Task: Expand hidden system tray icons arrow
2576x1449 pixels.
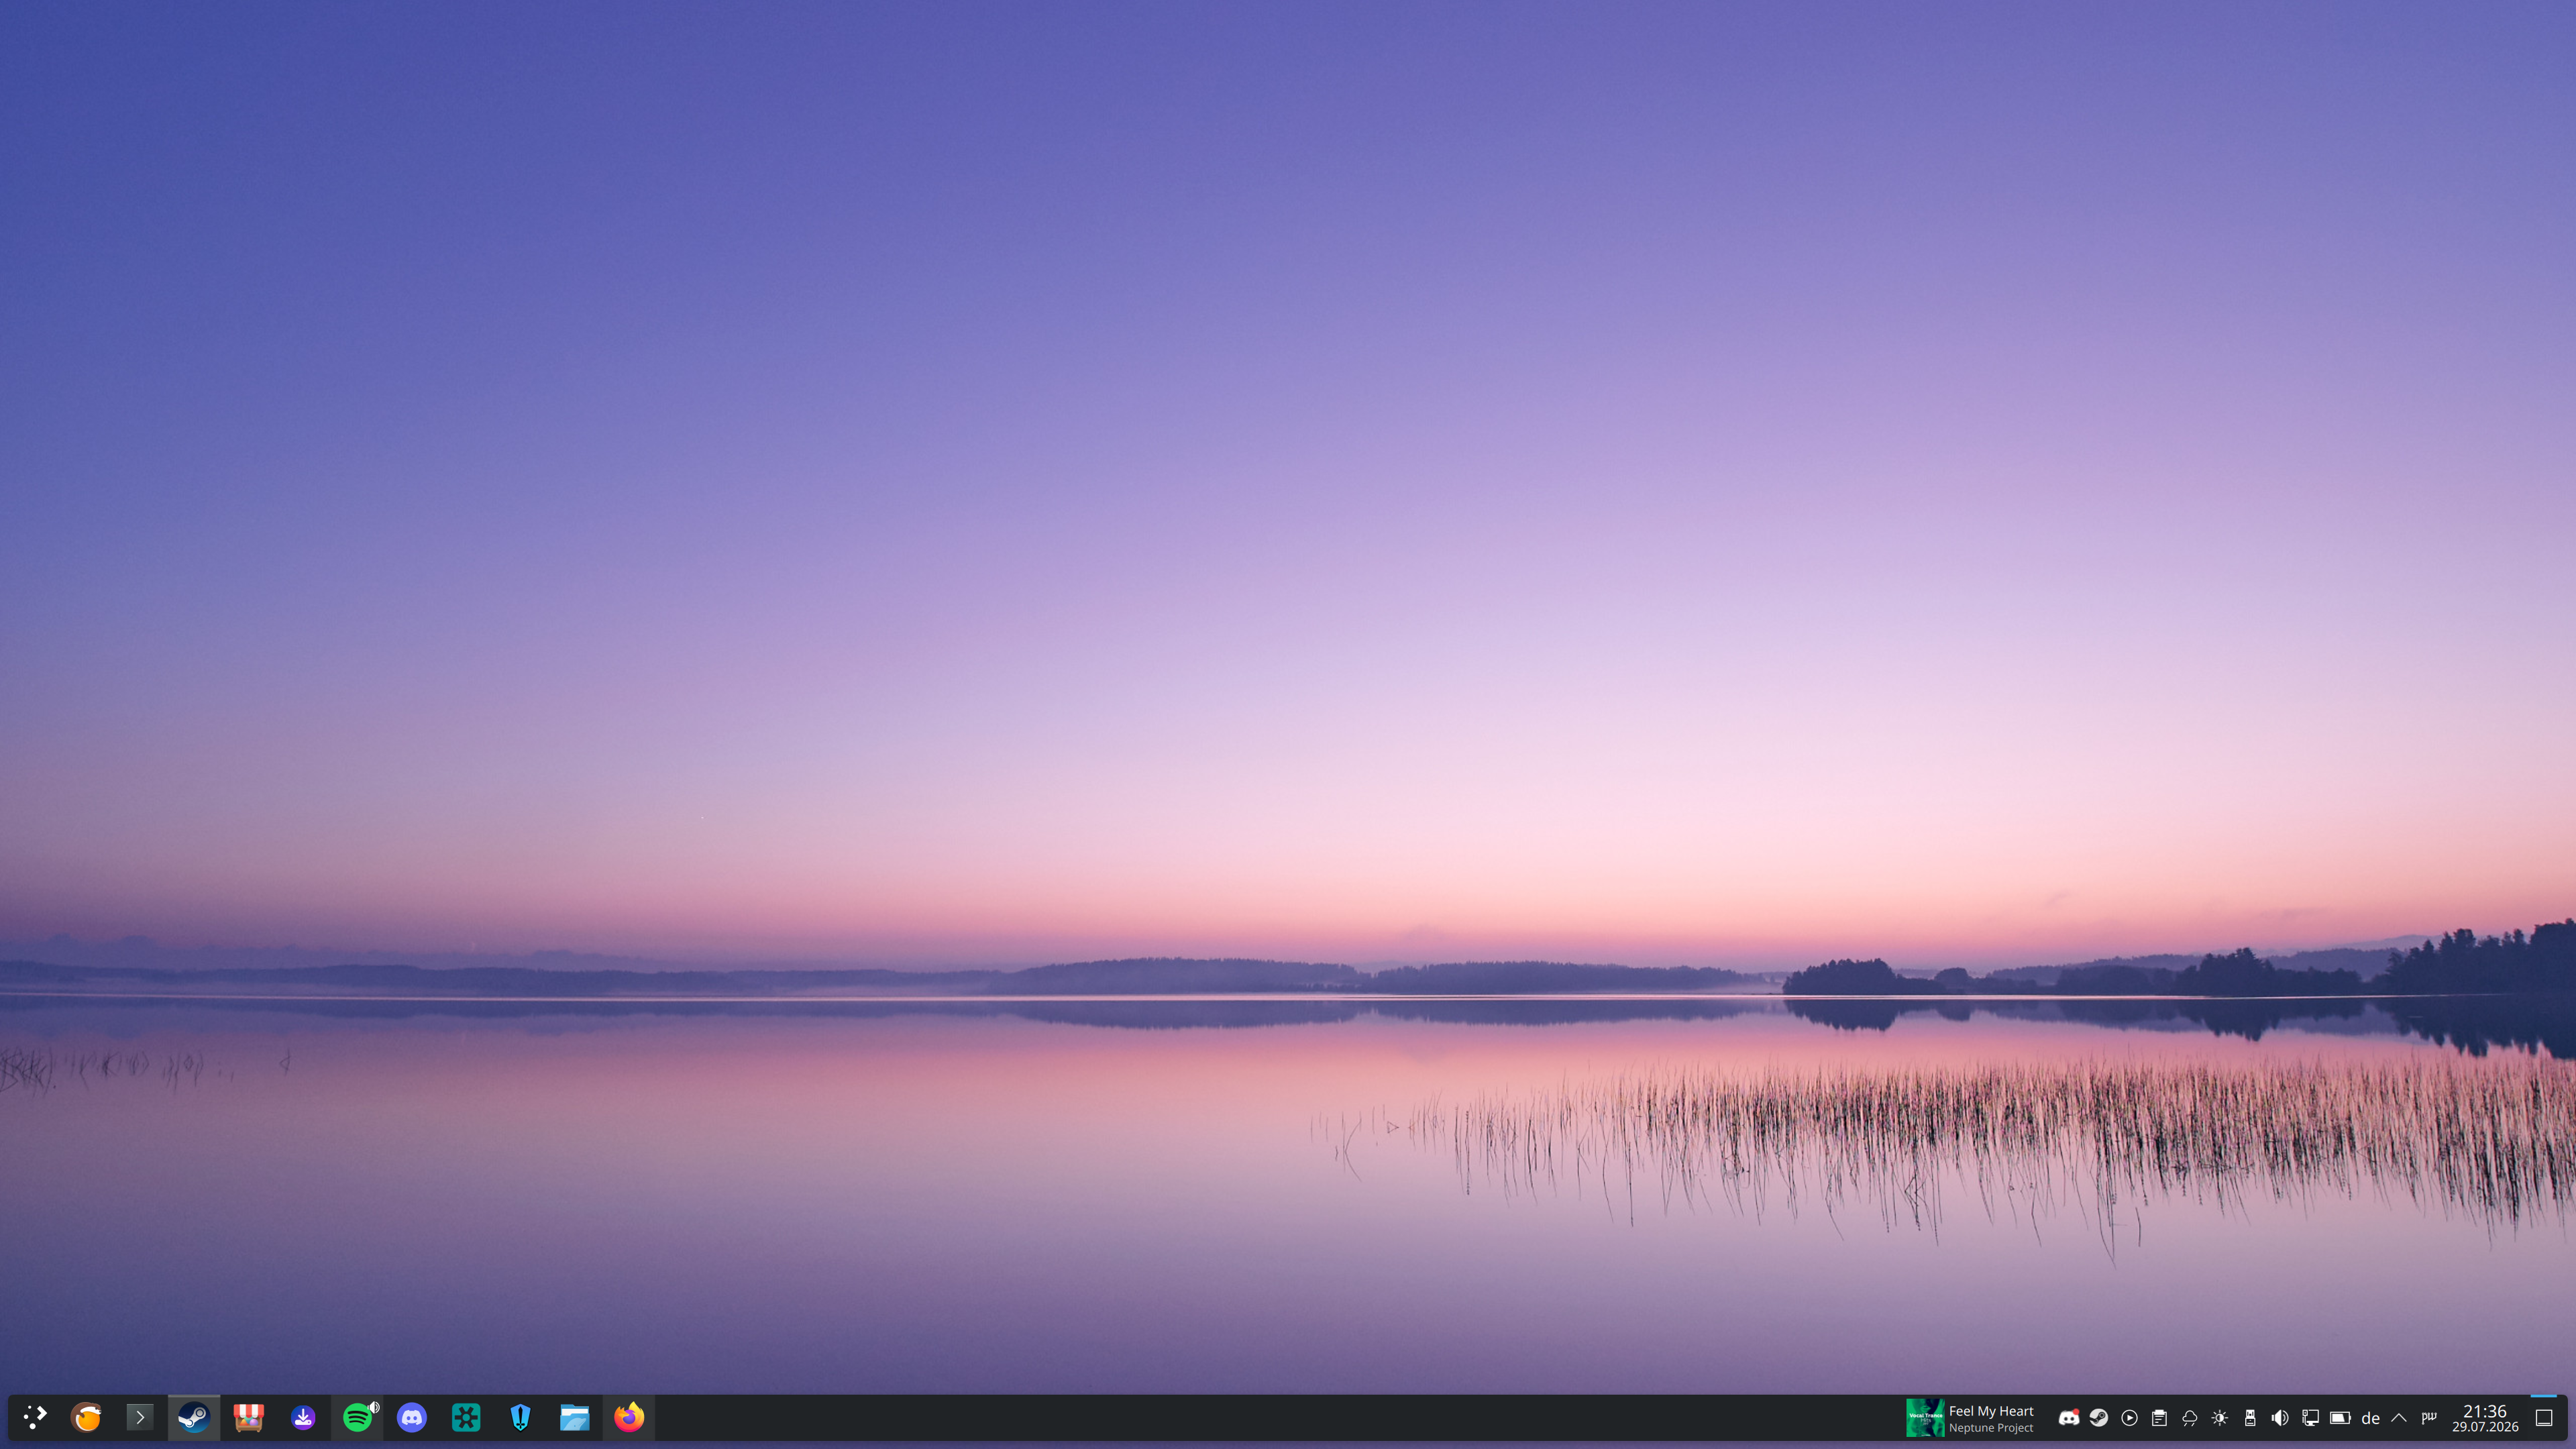Action: [2399, 1417]
